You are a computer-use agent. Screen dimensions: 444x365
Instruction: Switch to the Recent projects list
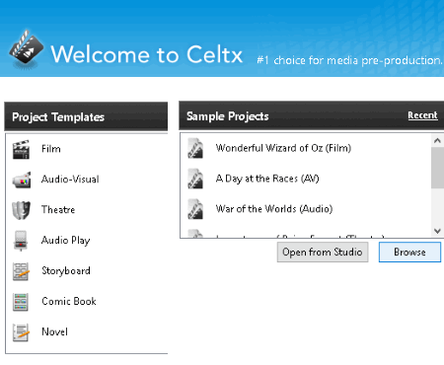pyautogui.click(x=422, y=115)
